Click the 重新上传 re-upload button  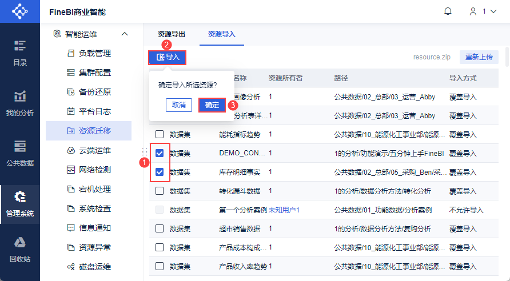click(x=481, y=57)
